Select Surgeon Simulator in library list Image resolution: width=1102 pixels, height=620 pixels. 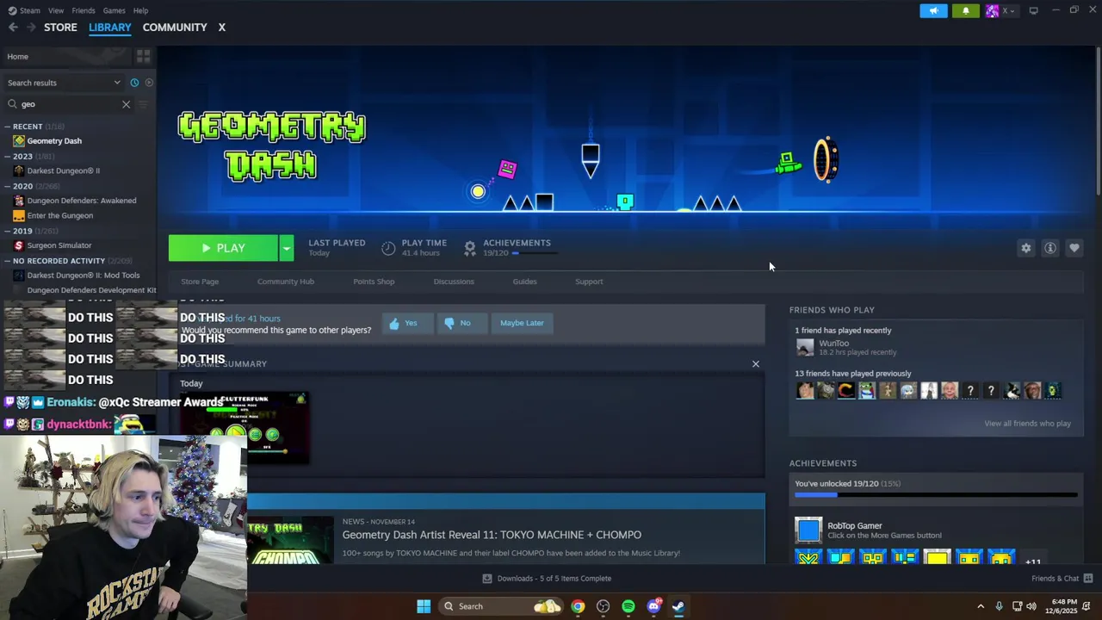(59, 245)
